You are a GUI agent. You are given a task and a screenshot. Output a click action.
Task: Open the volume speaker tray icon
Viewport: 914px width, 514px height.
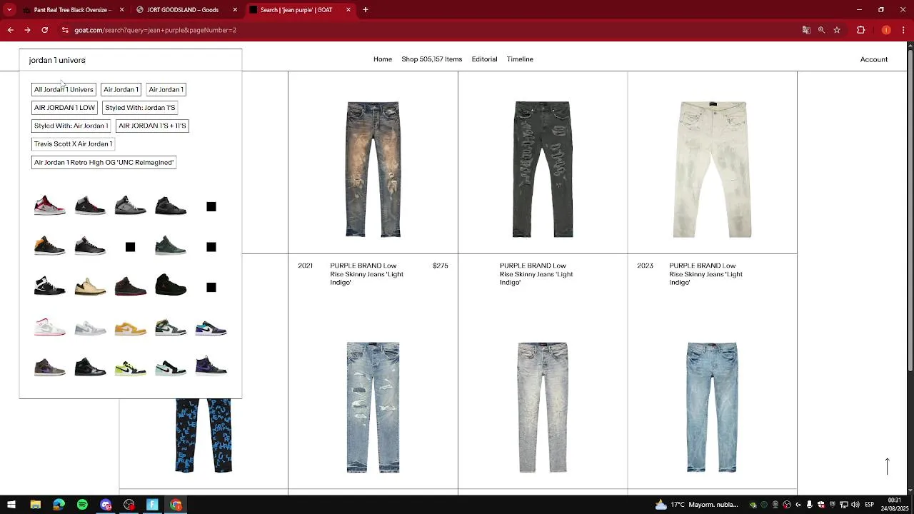855,505
